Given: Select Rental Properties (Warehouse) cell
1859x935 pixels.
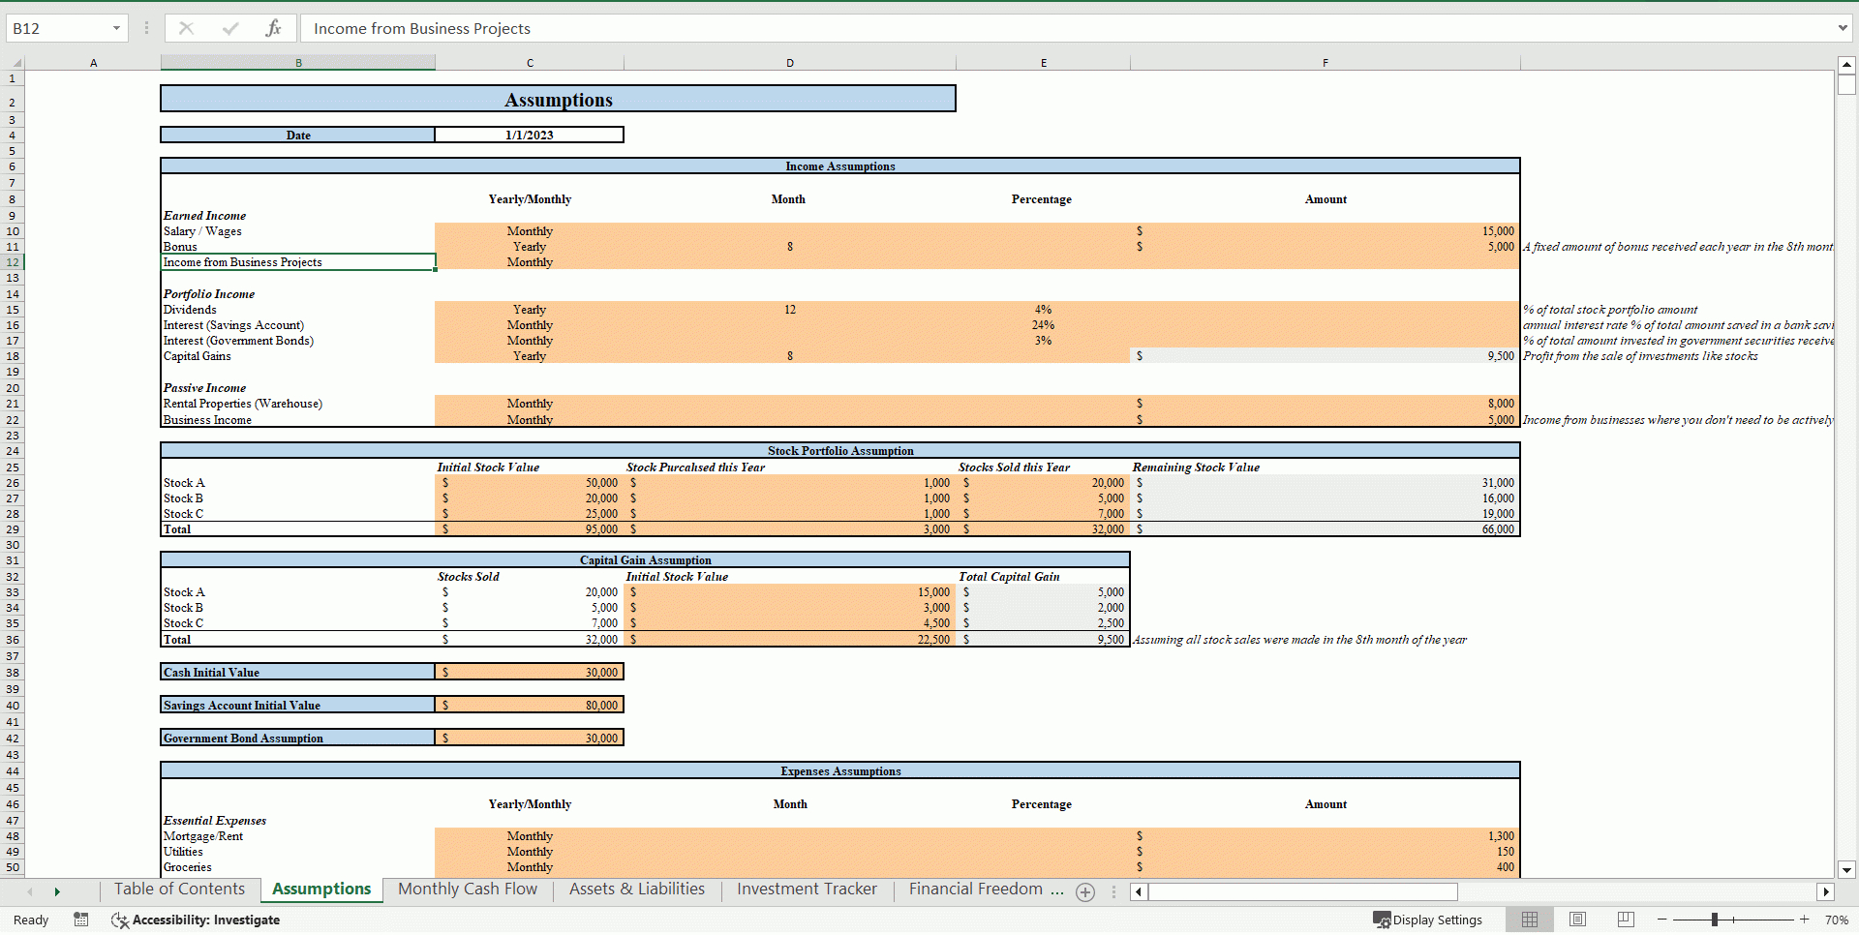Looking at the screenshot, I should (x=298, y=404).
